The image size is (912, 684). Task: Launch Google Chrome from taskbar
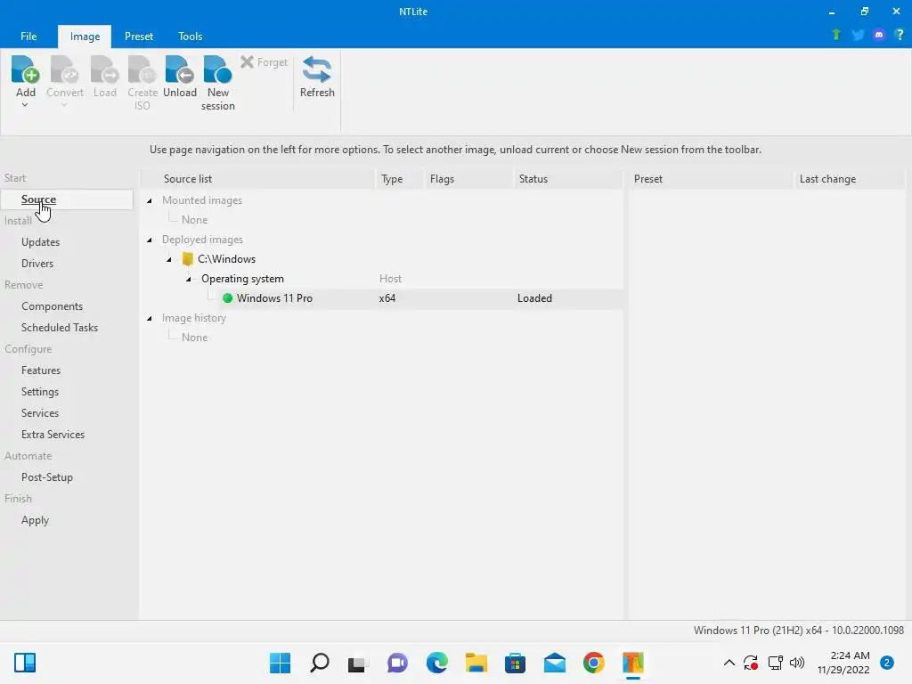593,663
